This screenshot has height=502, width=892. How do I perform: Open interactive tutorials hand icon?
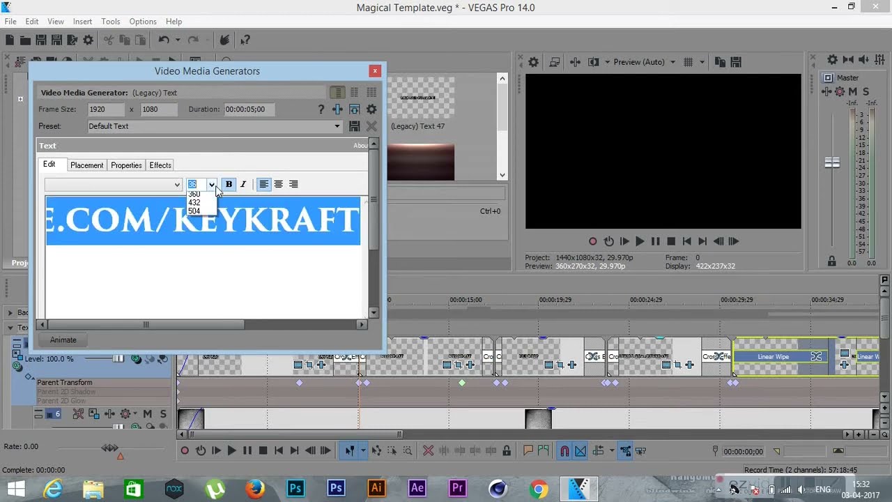pyautogui.click(x=224, y=40)
